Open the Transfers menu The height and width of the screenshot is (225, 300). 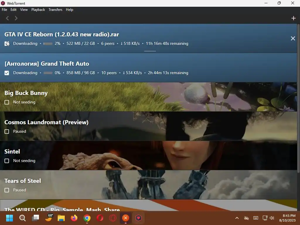pyautogui.click(x=55, y=10)
